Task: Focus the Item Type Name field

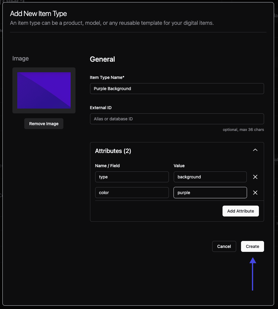Action: [x=177, y=89]
